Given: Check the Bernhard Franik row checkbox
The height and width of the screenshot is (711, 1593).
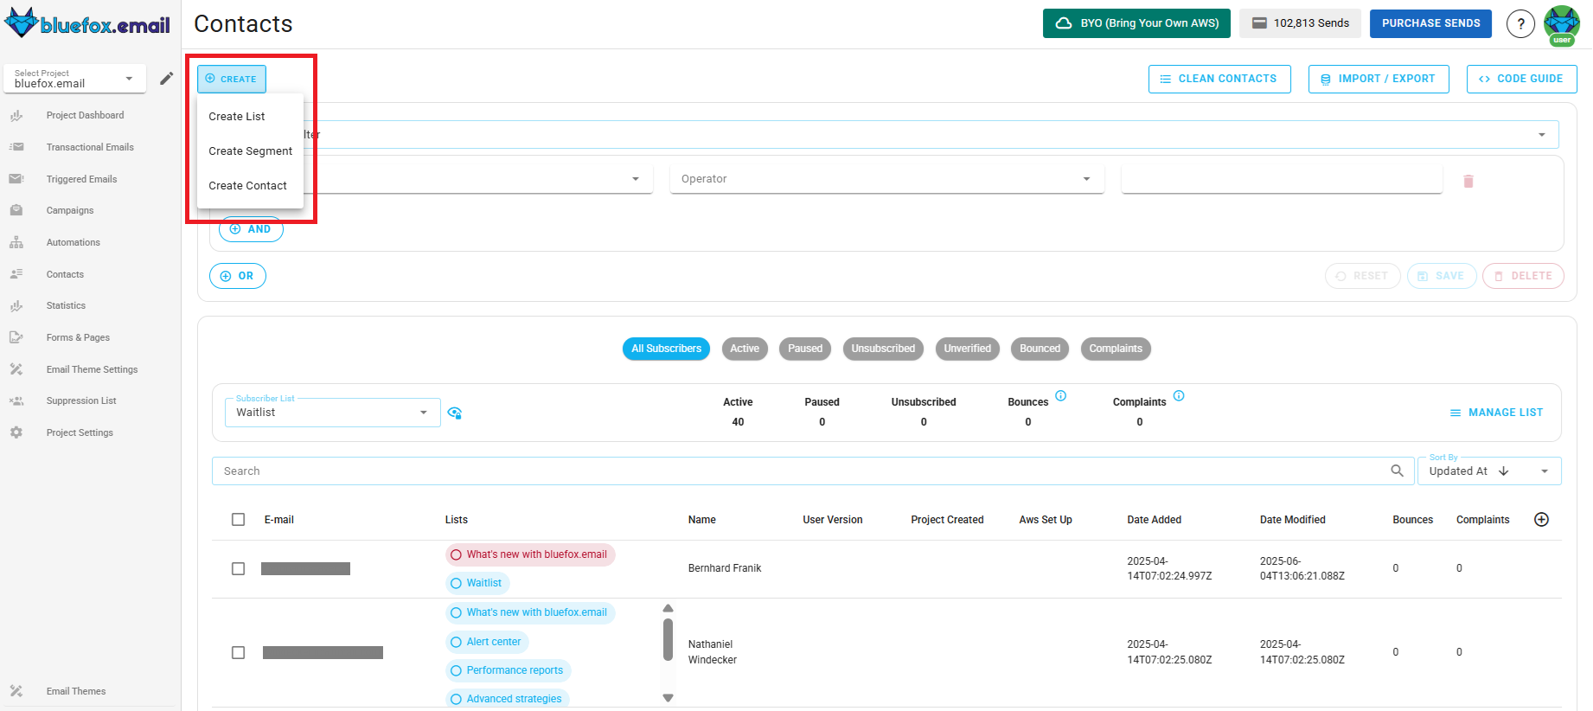Looking at the screenshot, I should click(x=239, y=568).
